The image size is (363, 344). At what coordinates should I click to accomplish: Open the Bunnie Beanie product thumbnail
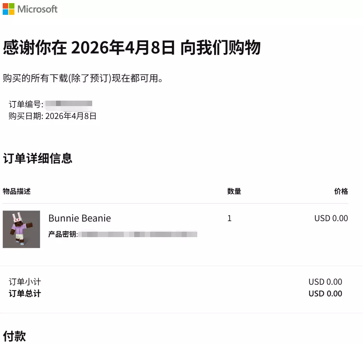click(21, 229)
